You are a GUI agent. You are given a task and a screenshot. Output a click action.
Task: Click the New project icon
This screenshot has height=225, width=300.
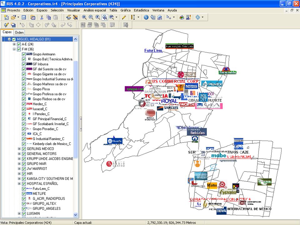(6, 17)
